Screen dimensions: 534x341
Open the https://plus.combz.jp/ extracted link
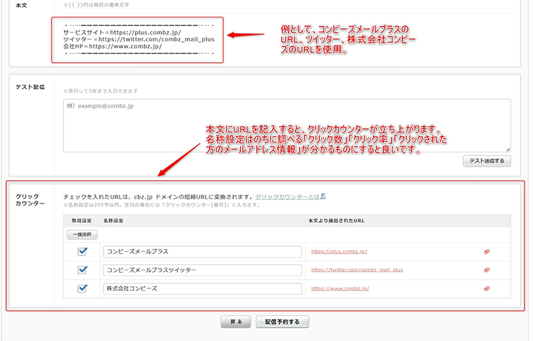coord(339,252)
